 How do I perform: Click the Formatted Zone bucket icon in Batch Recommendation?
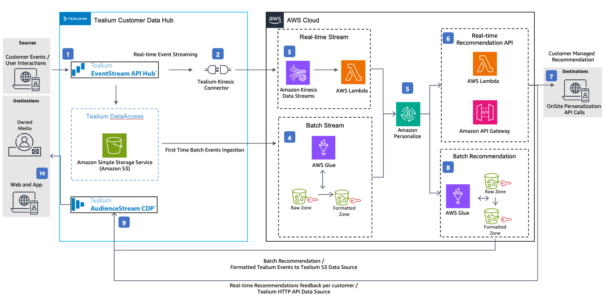pyautogui.click(x=492, y=216)
